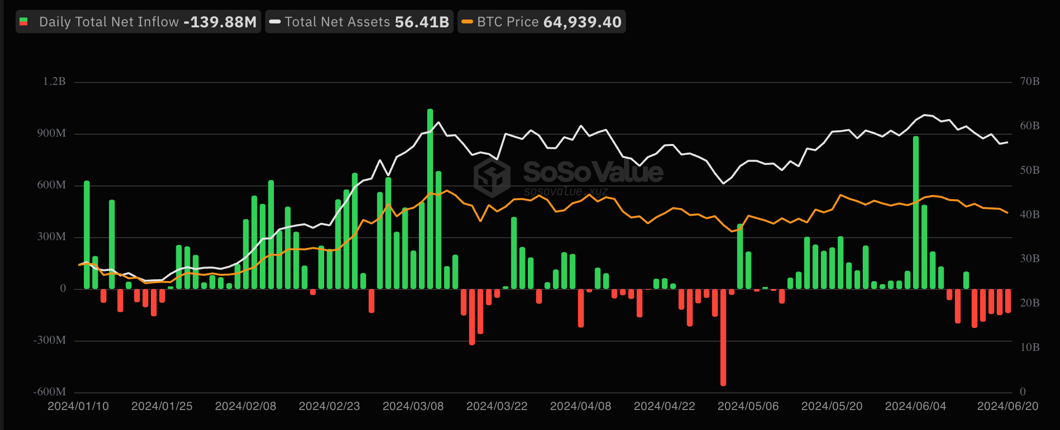1060x430 pixels.
Task: Click the orange BTC Price legend marker
Action: coord(467,22)
